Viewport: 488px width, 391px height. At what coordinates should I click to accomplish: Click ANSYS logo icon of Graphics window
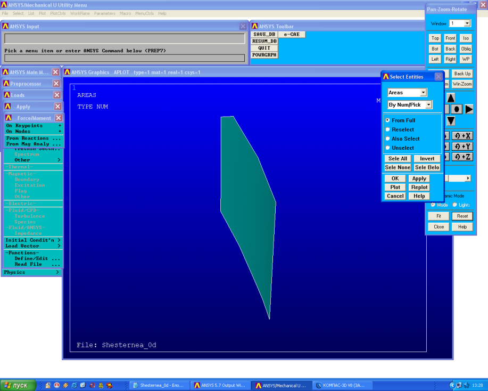[x=67, y=72]
